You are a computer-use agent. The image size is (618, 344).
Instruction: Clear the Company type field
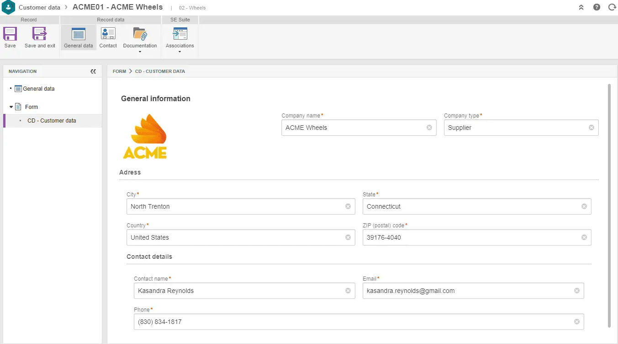[x=591, y=128]
